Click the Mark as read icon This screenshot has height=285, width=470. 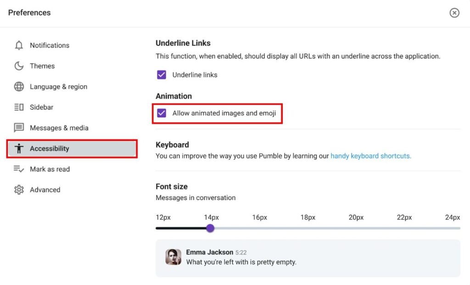point(19,169)
